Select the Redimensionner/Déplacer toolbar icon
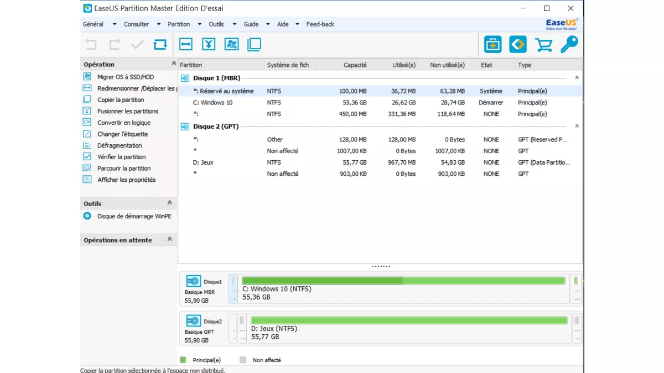The width and height of the screenshot is (664, 373). click(x=185, y=44)
